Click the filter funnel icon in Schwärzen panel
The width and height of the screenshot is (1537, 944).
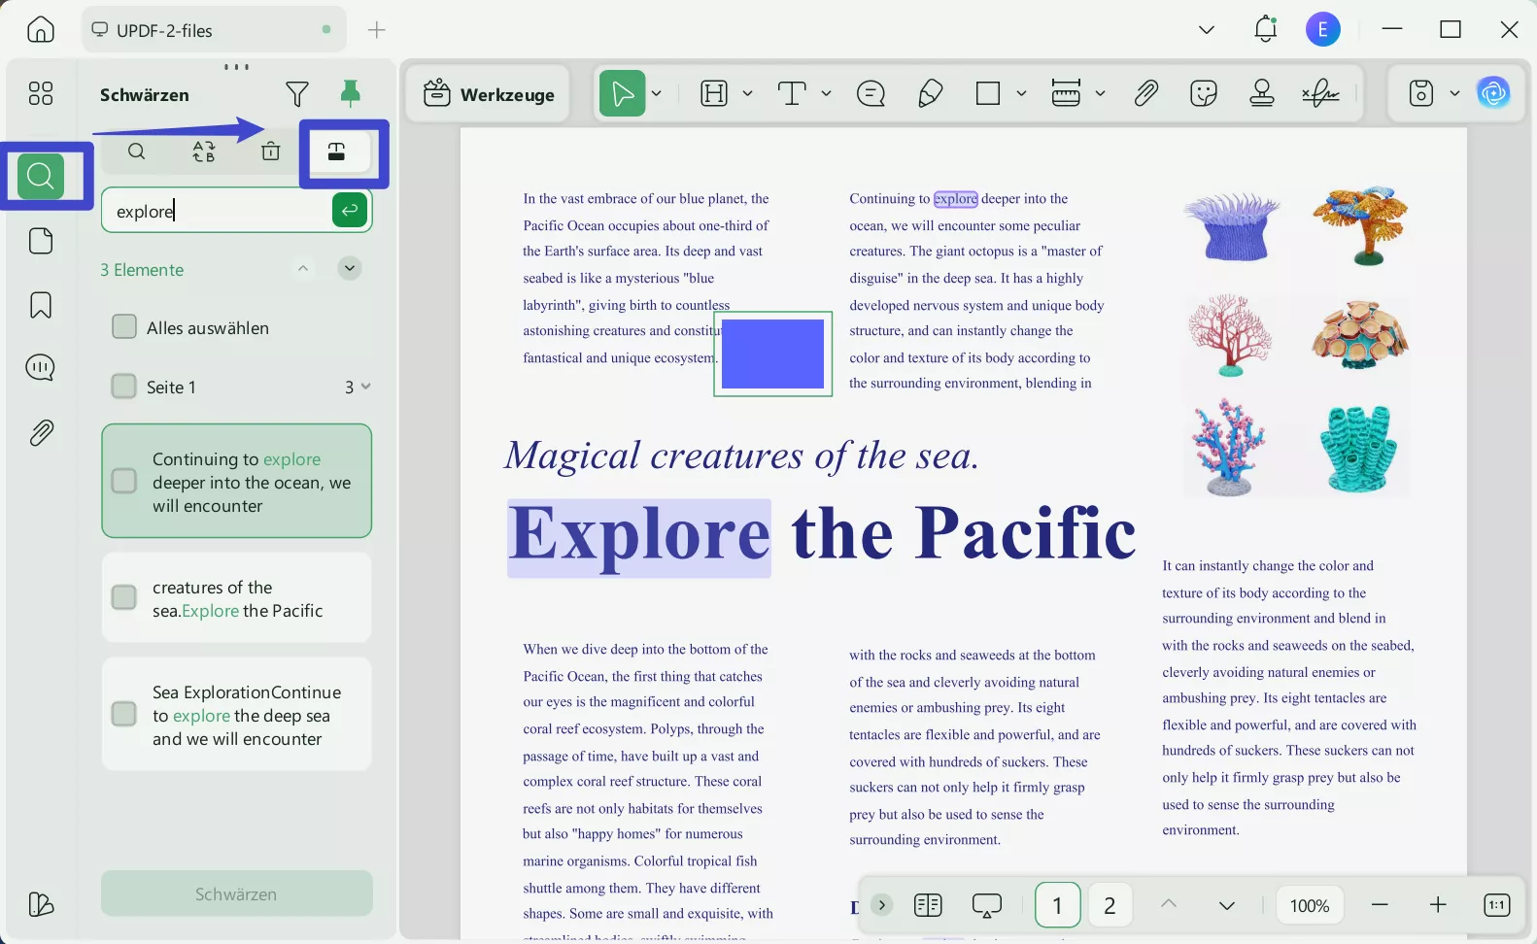pos(297,94)
